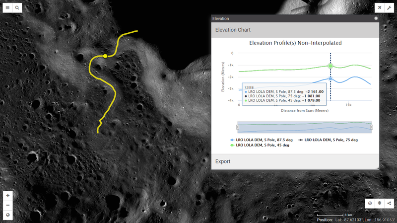Click the -1 079.00 tooltip value
397x223 pixels.
(x=311, y=100)
